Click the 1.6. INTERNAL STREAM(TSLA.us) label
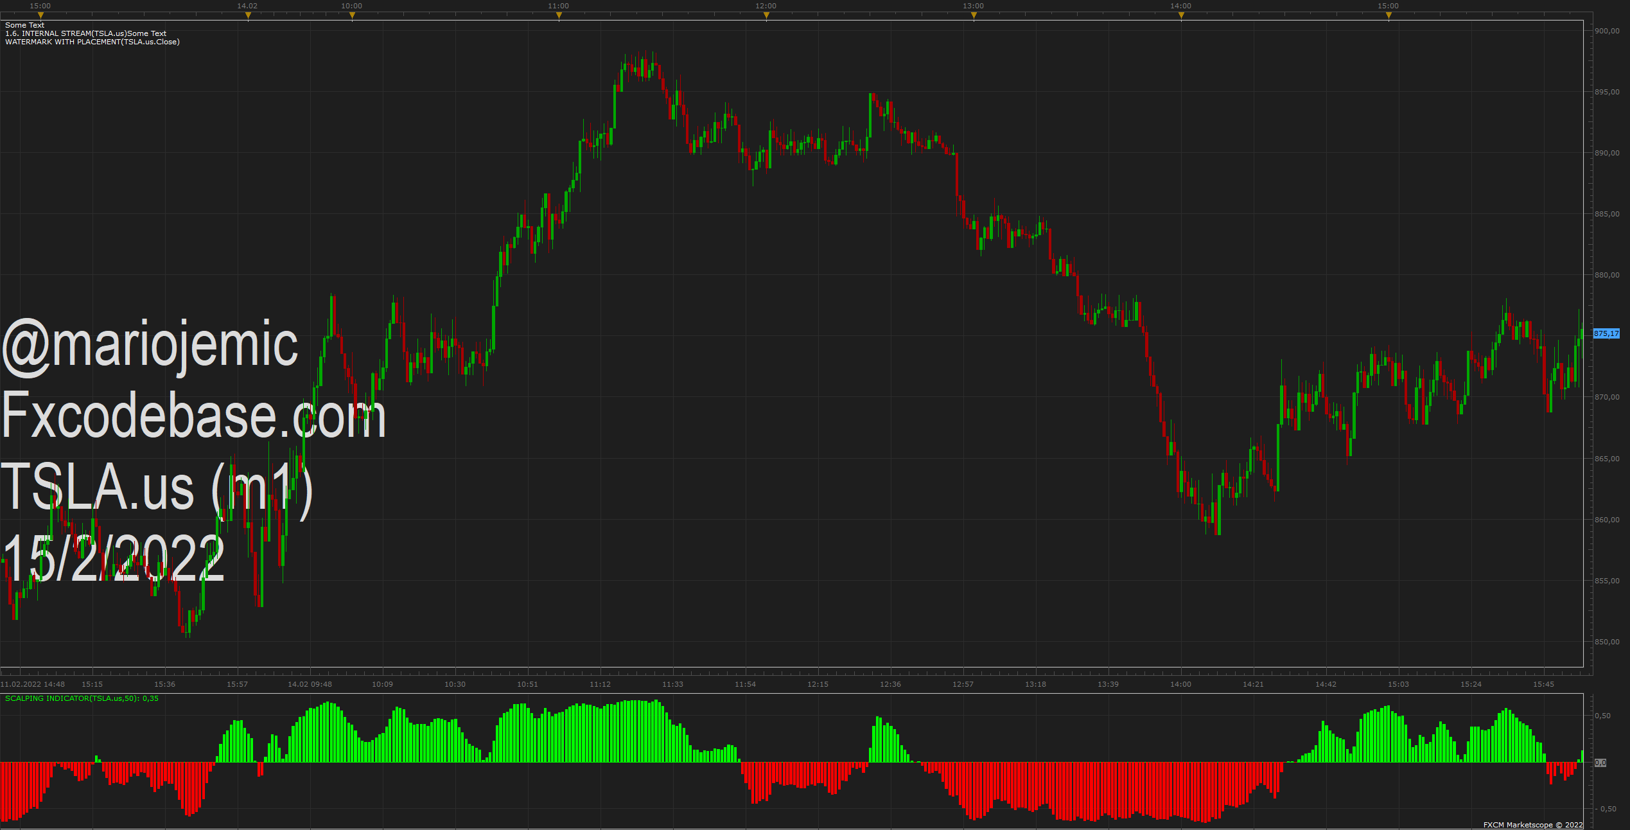Screen dimensions: 1630x830 [66, 33]
